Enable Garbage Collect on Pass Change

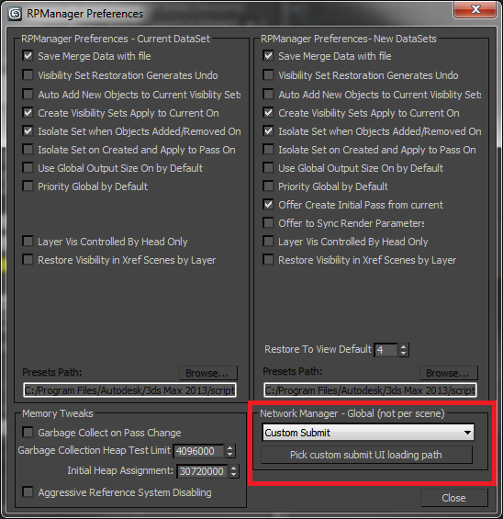(x=28, y=433)
